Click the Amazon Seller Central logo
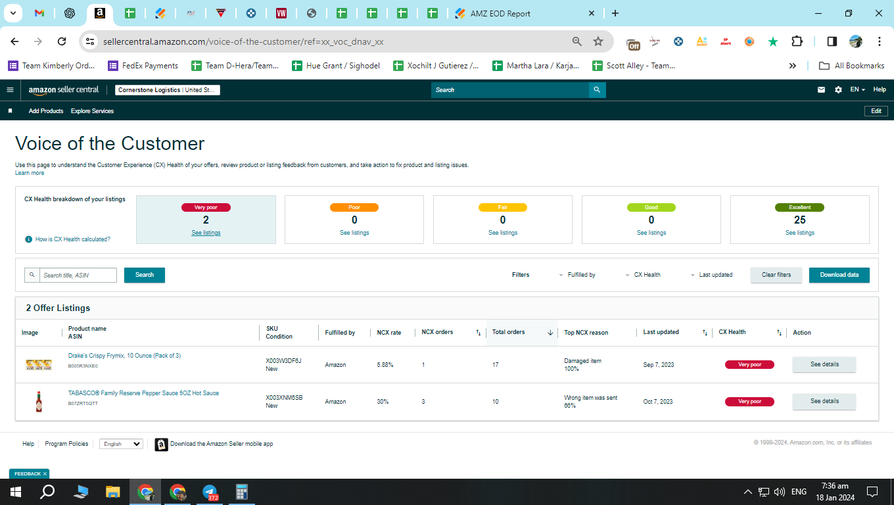This screenshot has height=505, width=894. pos(64,90)
